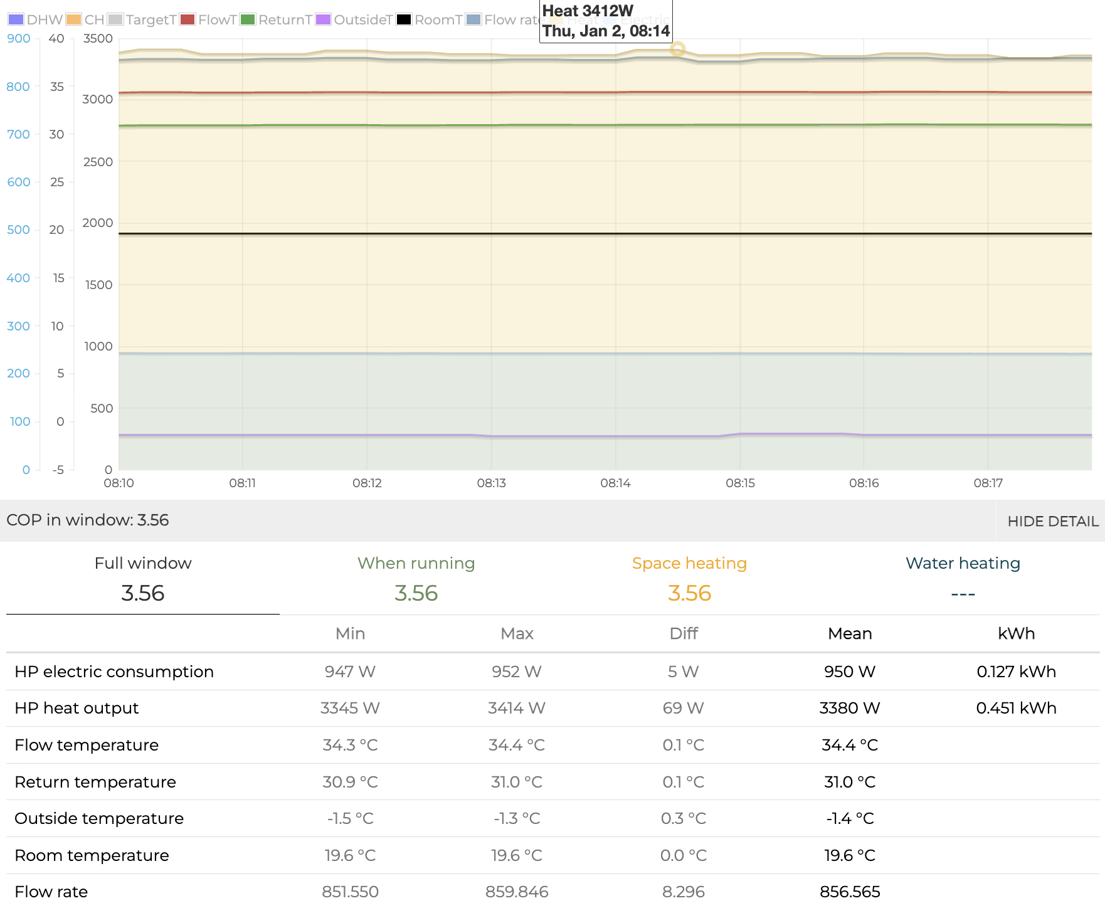
Task: Click the green ReturnT legend box
Action: (248, 19)
